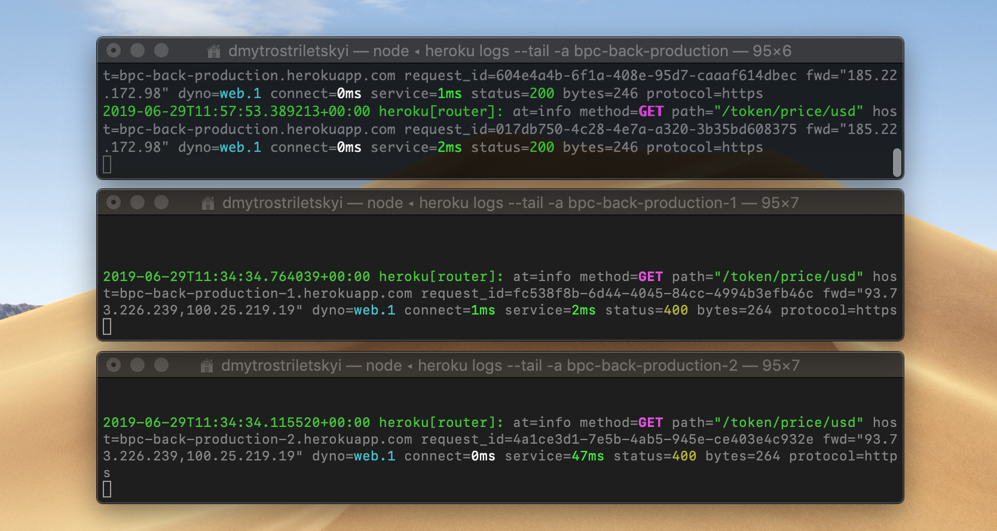Minimize the bpc-back-production terminal window

click(137, 51)
